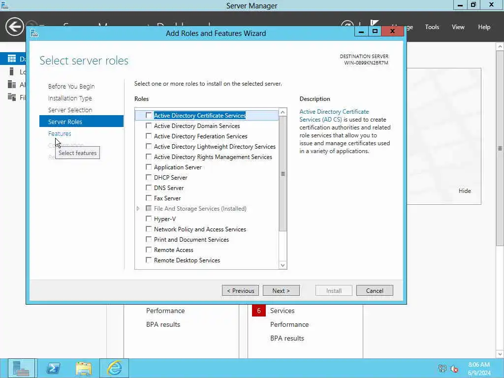Launch Internet Explorer from the taskbar
Viewport: 504px width, 378px height.
pos(114,368)
